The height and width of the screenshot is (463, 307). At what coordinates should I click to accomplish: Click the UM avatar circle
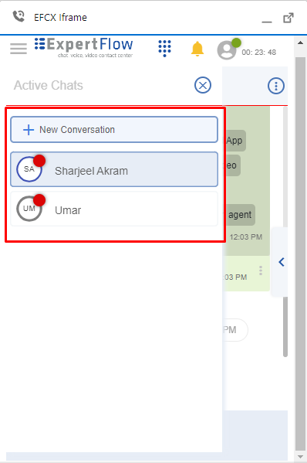click(29, 209)
